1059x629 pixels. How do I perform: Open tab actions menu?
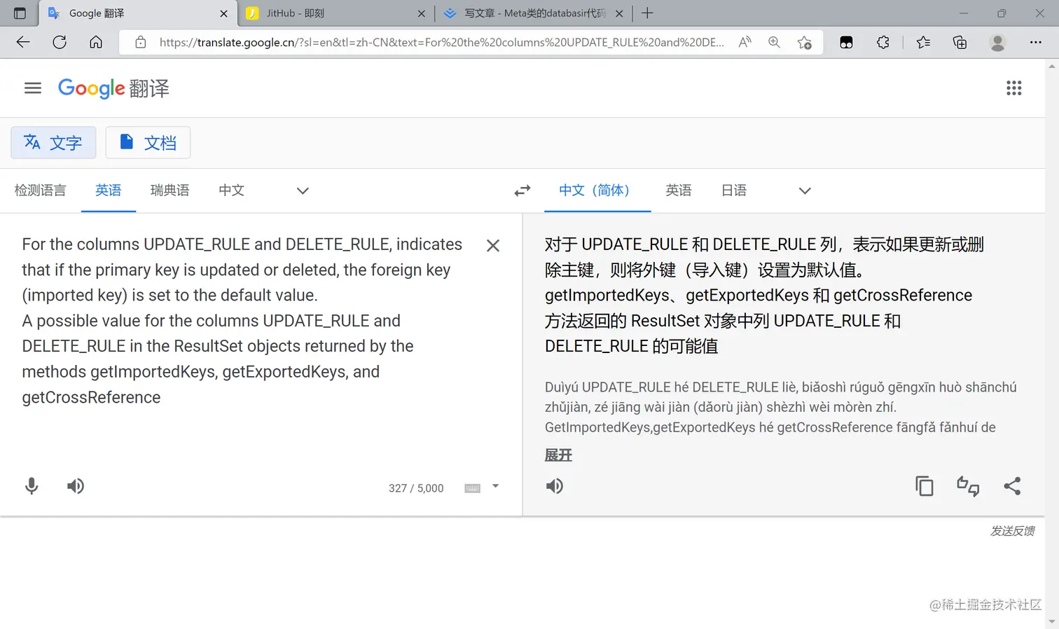(20, 13)
